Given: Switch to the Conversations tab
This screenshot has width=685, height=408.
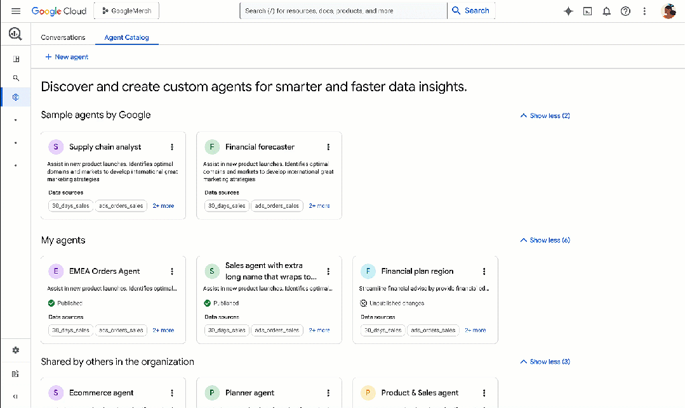Looking at the screenshot, I should click(x=63, y=37).
